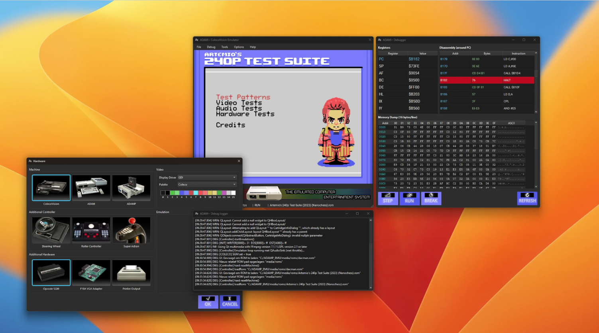Confirm hardware settings with OK

(208, 302)
